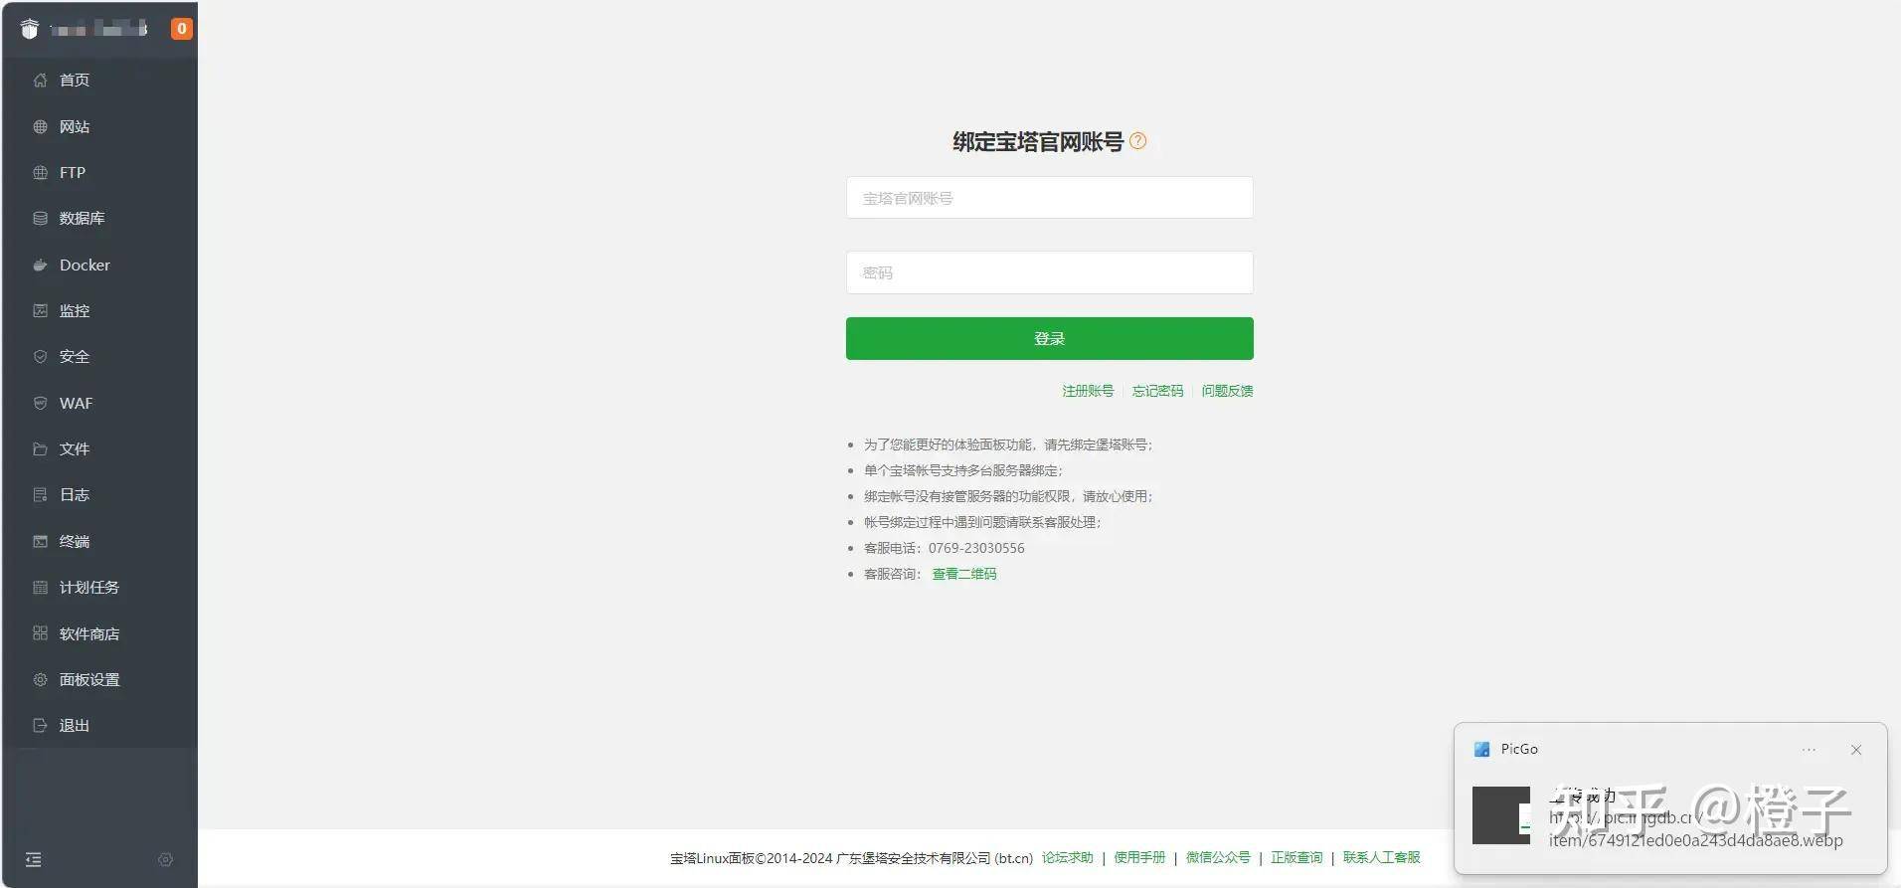Click the grid icon beside 软件商店
1901x888 pixels.
tap(40, 633)
